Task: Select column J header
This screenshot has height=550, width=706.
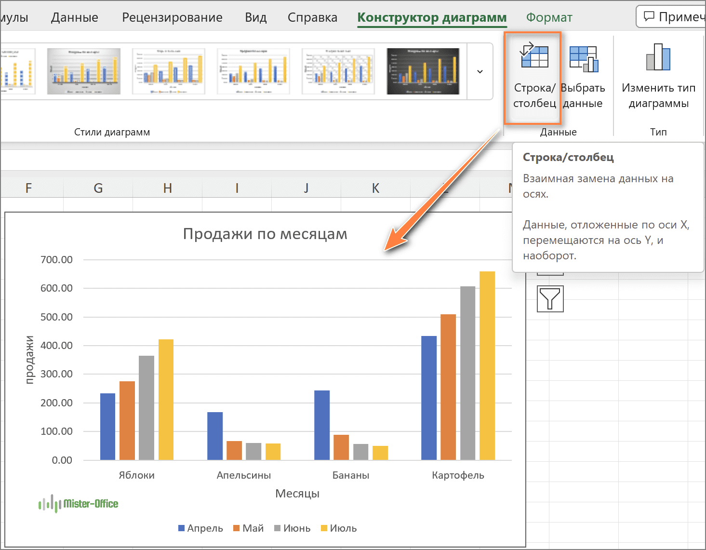Action: tap(306, 188)
